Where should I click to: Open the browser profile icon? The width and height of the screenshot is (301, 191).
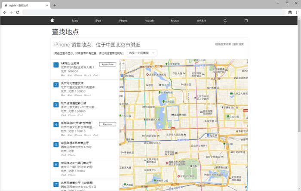[x=290, y=12]
